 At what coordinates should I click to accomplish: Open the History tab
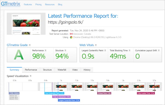coord(87,70)
